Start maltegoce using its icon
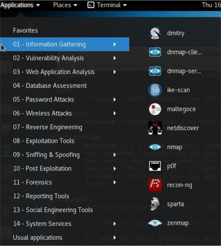Viewport: 221px width, 246px height. (155, 109)
